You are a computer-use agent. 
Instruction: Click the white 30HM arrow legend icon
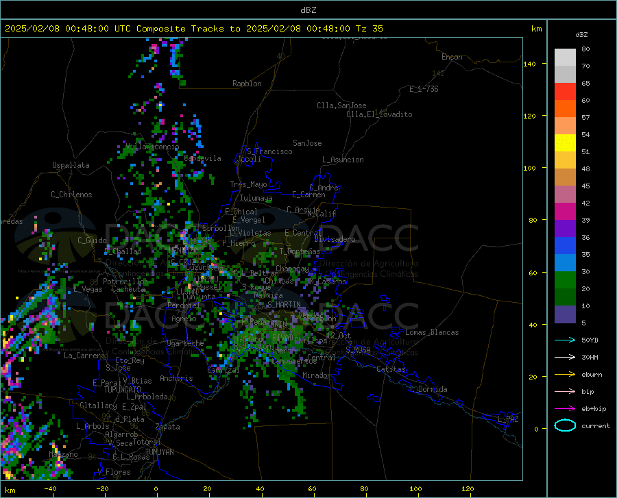[x=565, y=357]
